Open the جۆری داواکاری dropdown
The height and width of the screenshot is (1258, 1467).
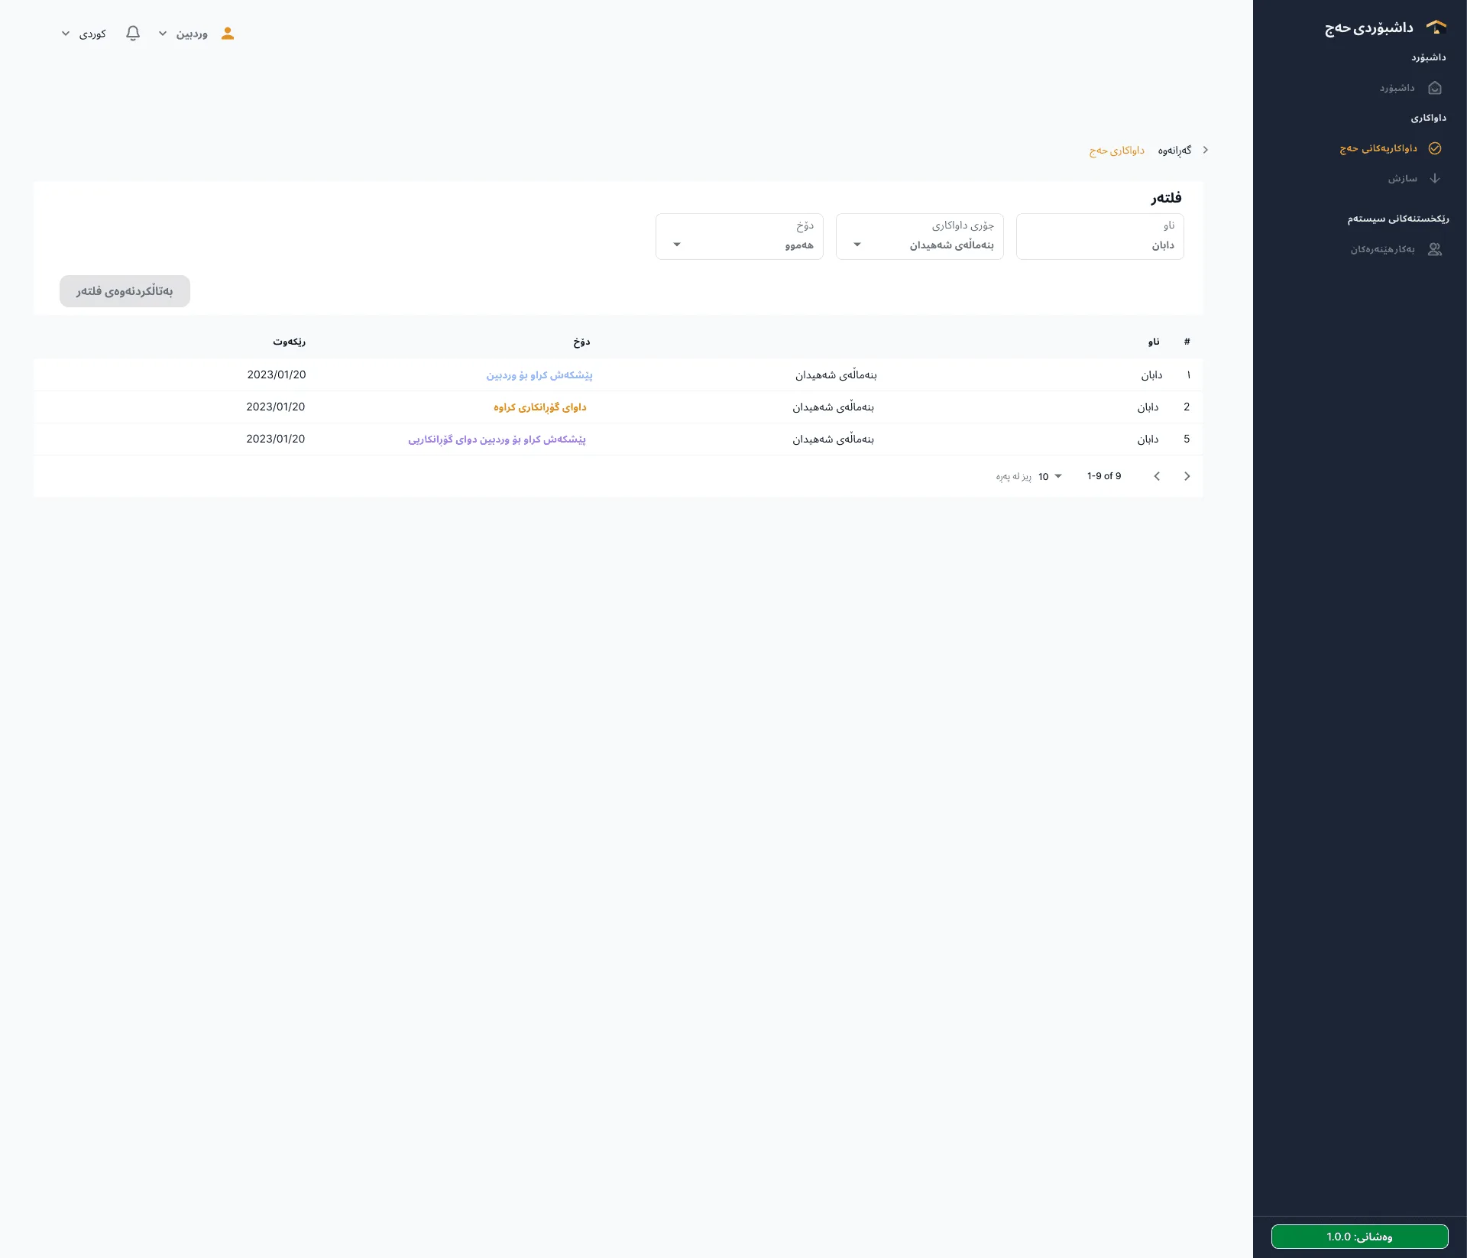[x=920, y=236]
